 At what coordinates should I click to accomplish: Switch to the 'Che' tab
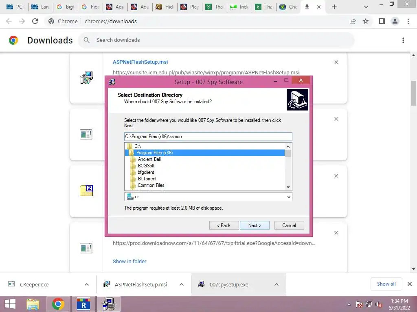click(x=289, y=7)
